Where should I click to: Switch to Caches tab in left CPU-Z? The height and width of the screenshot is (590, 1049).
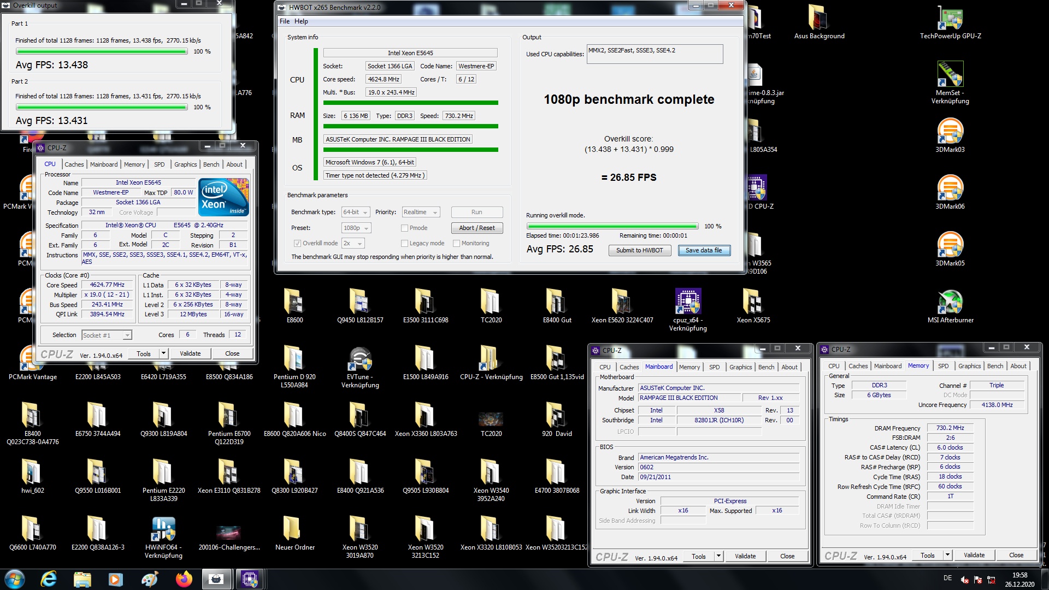(x=74, y=164)
